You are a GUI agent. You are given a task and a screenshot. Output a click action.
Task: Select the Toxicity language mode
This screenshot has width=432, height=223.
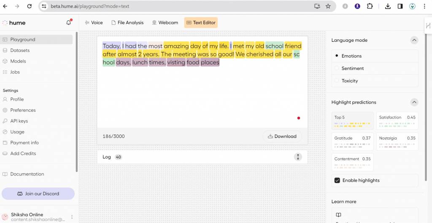click(350, 81)
